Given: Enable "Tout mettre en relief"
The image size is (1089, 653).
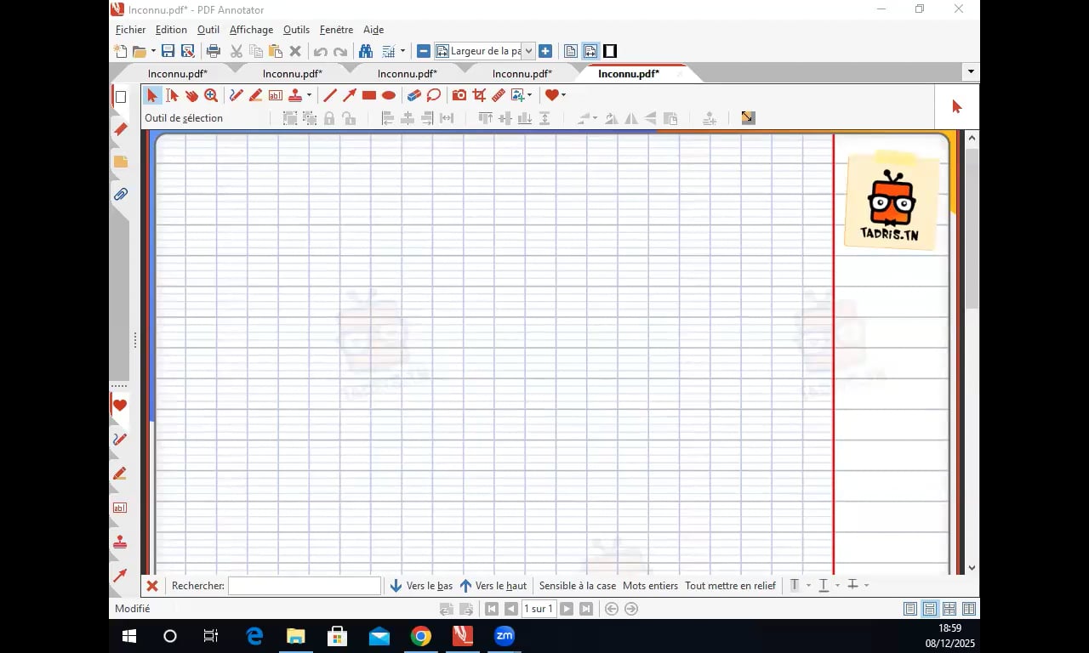Looking at the screenshot, I should pos(730,586).
